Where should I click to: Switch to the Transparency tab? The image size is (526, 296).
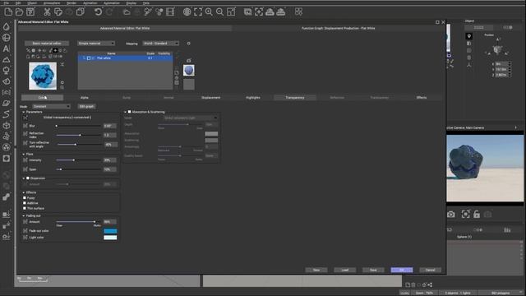[x=295, y=98]
